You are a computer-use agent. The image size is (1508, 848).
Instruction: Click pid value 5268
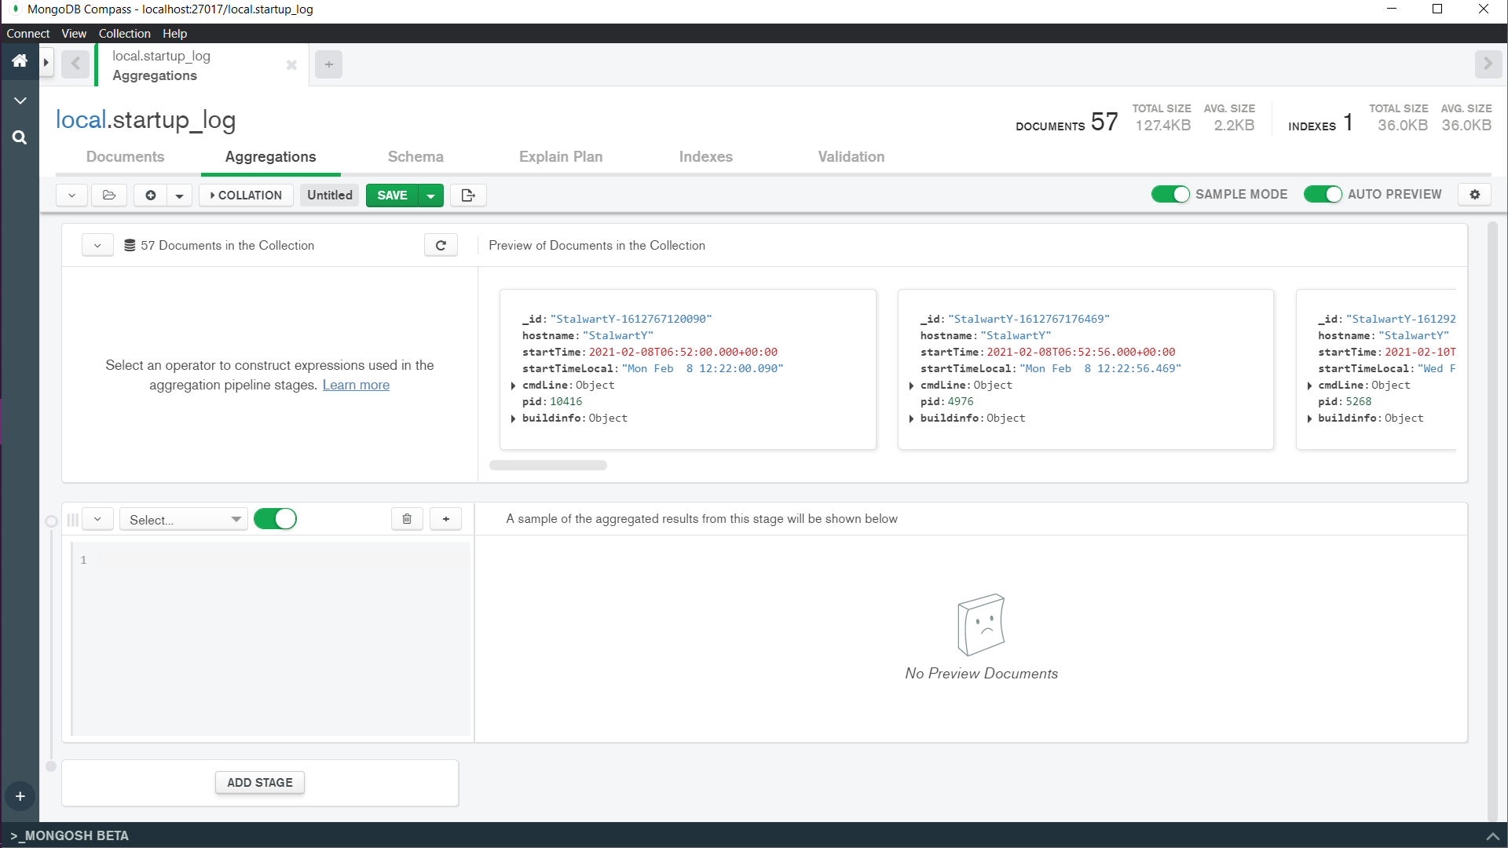pos(1359,401)
